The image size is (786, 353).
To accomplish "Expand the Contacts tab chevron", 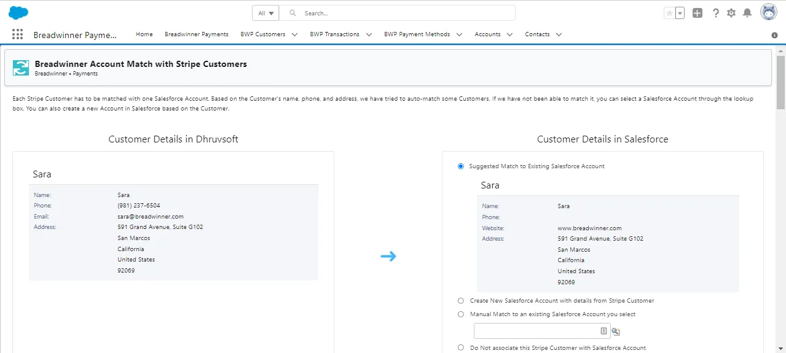I will (559, 34).
